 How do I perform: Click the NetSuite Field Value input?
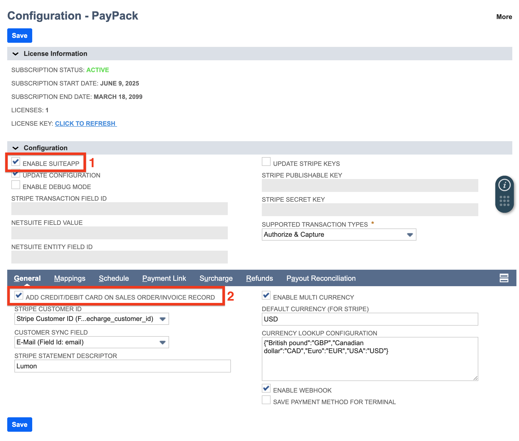[x=120, y=233]
